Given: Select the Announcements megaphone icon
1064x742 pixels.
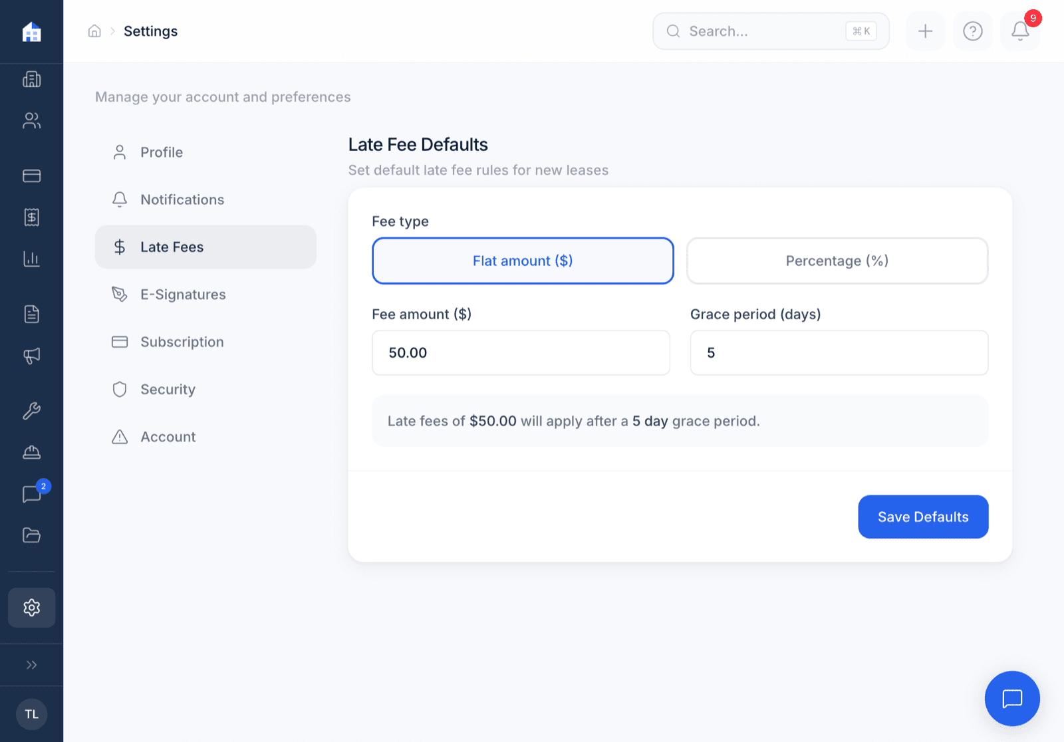Looking at the screenshot, I should point(31,356).
